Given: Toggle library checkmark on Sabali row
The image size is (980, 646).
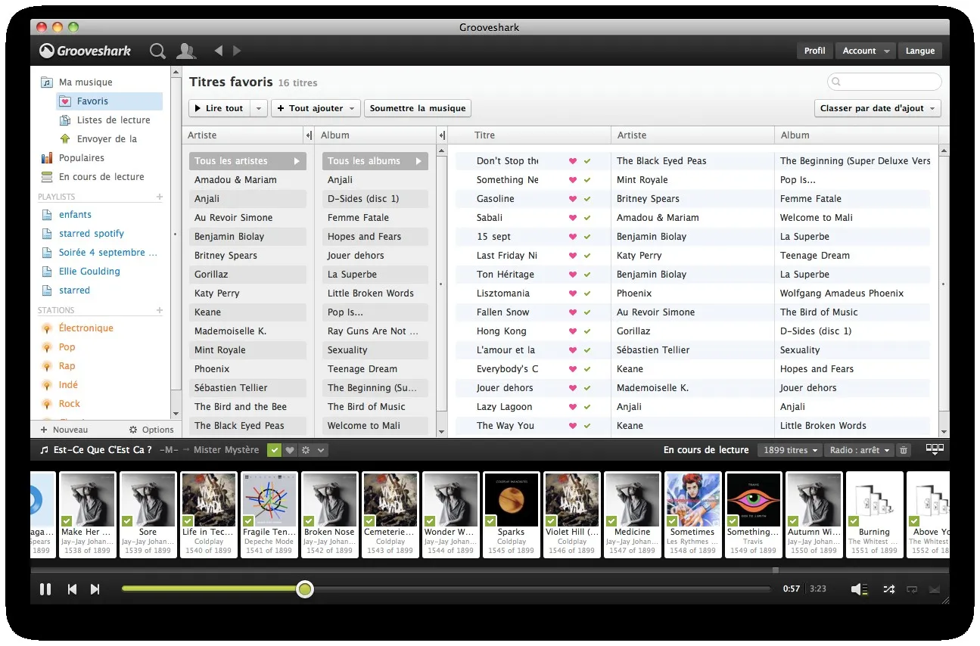Looking at the screenshot, I should tap(587, 218).
